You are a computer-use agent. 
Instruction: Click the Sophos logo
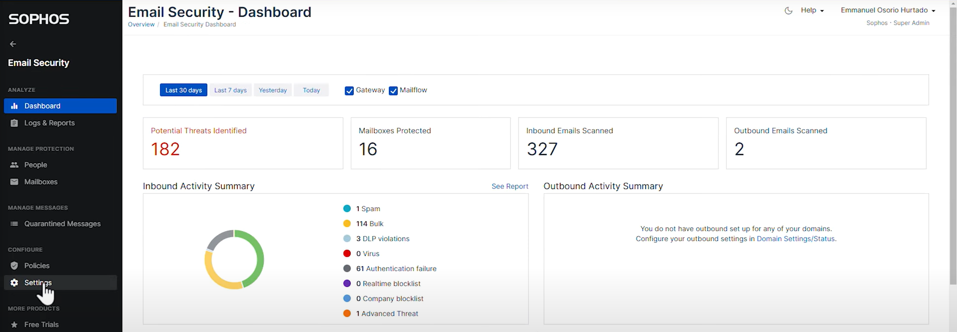click(x=38, y=19)
